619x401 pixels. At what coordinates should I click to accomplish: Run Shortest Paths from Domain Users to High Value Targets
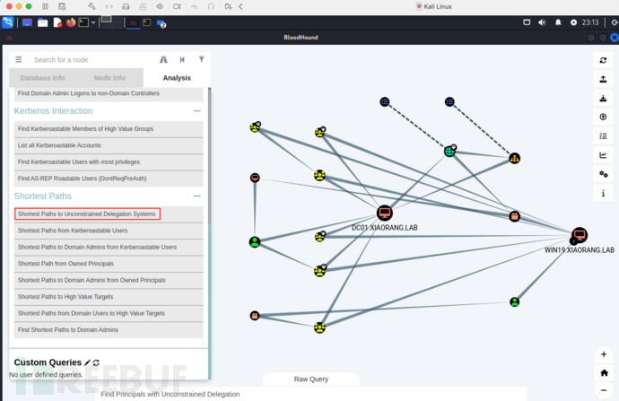(109, 314)
